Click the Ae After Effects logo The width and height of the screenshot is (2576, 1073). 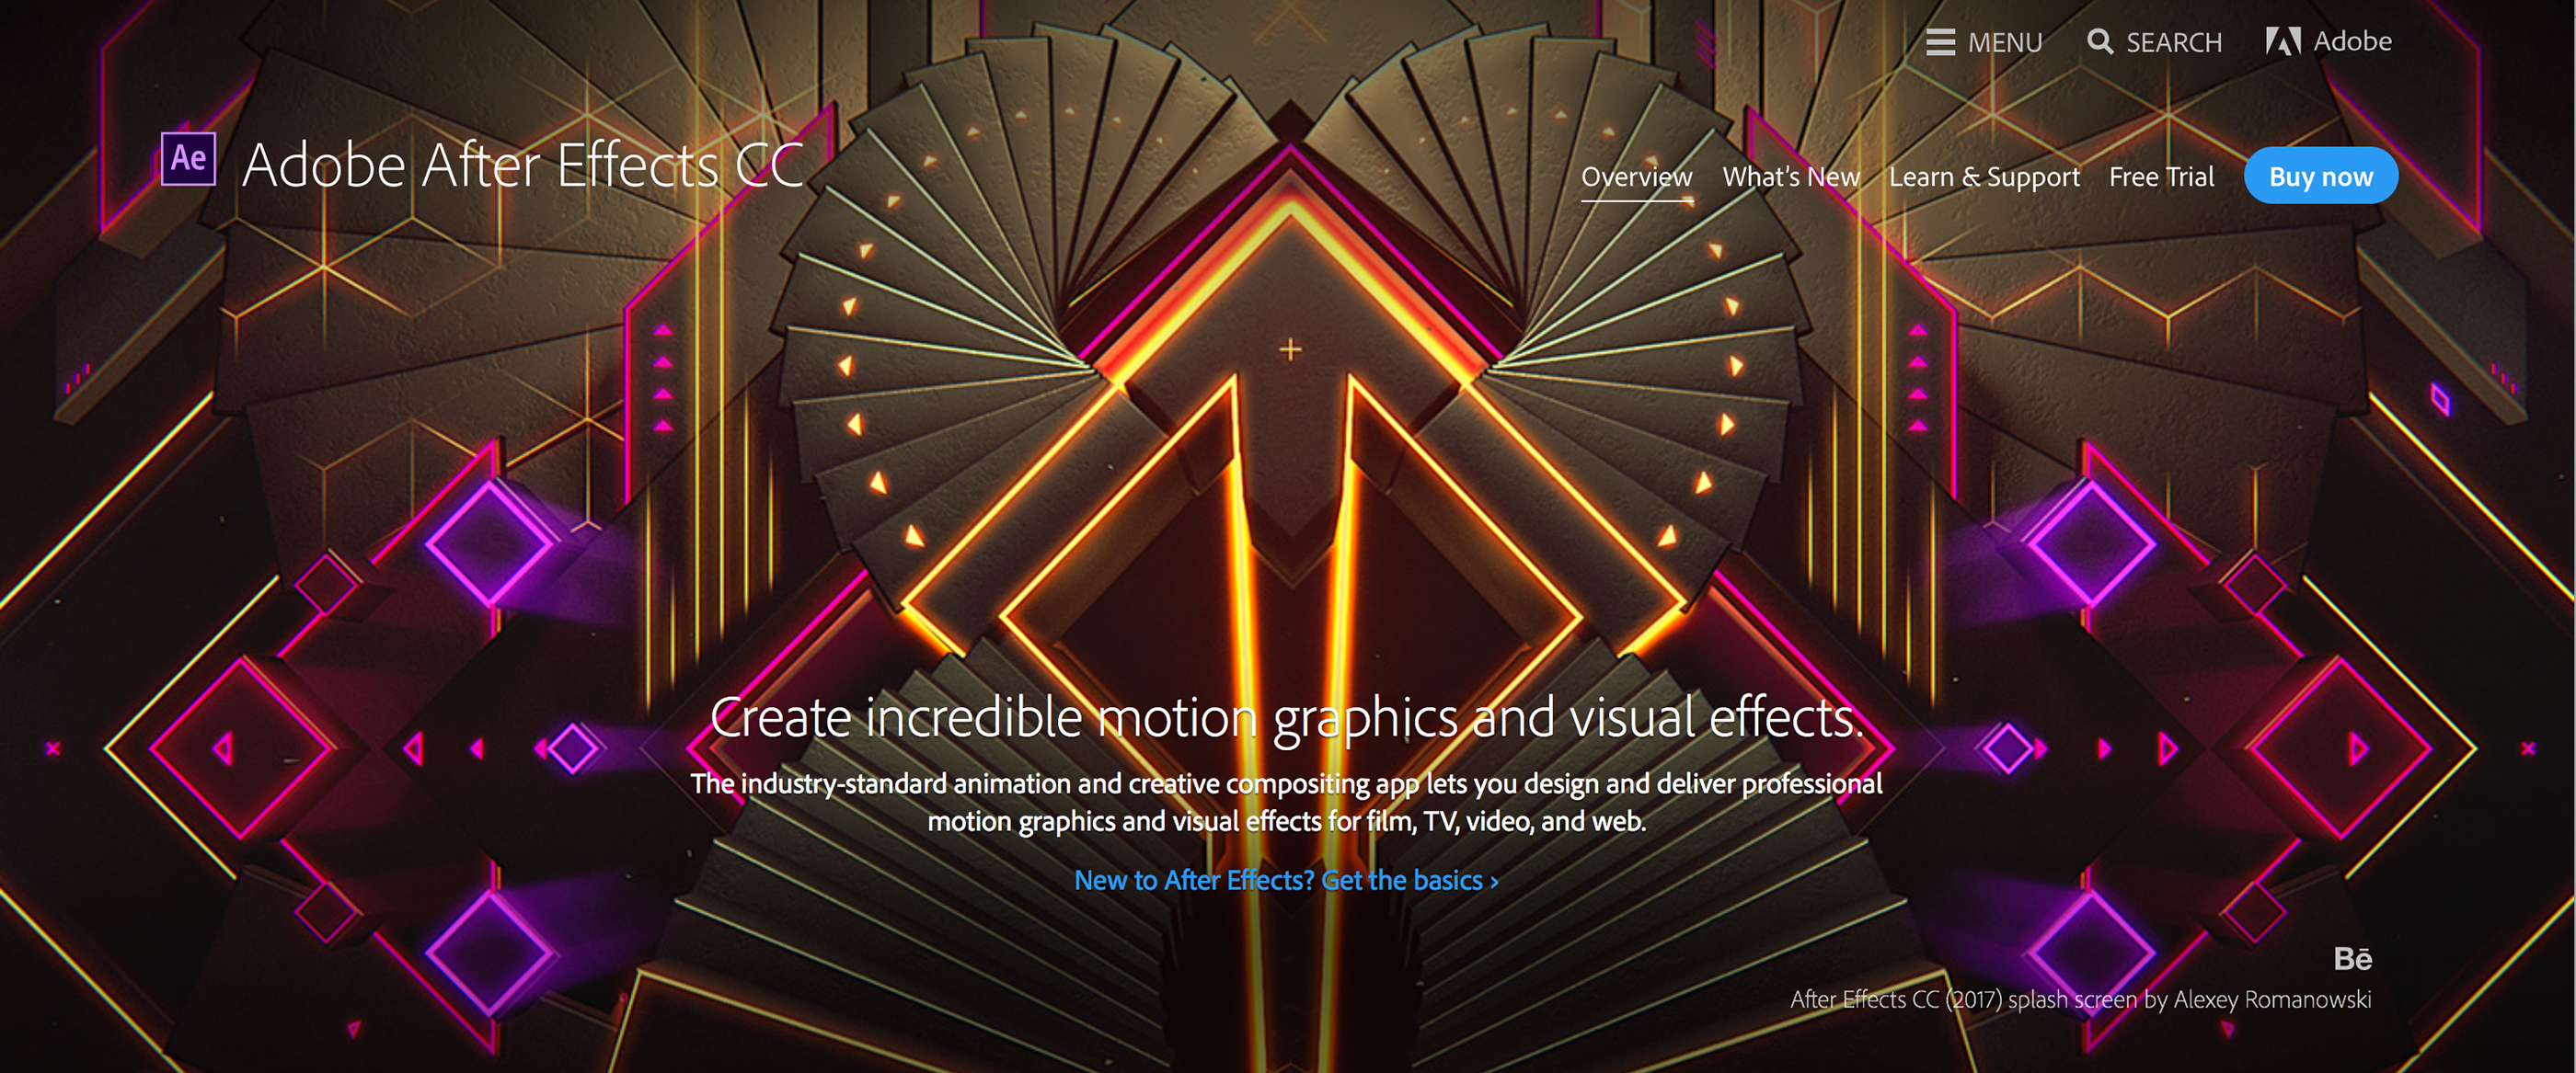[189, 159]
